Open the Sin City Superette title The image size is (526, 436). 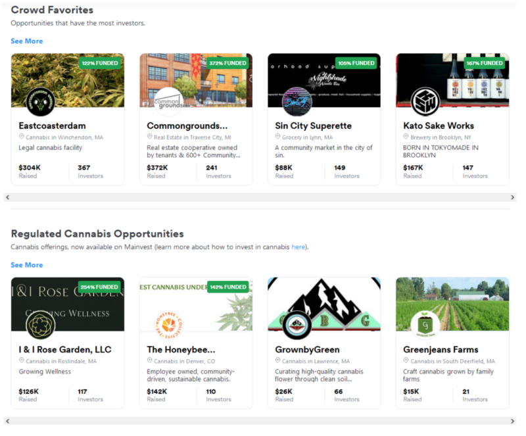click(314, 126)
